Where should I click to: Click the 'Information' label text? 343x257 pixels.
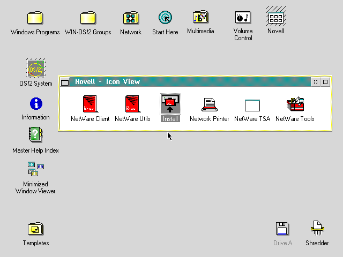(35, 117)
